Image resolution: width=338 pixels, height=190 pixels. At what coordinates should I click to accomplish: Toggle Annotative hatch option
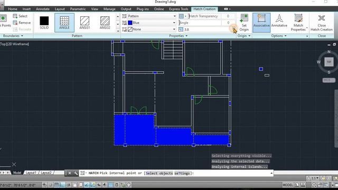(279, 22)
